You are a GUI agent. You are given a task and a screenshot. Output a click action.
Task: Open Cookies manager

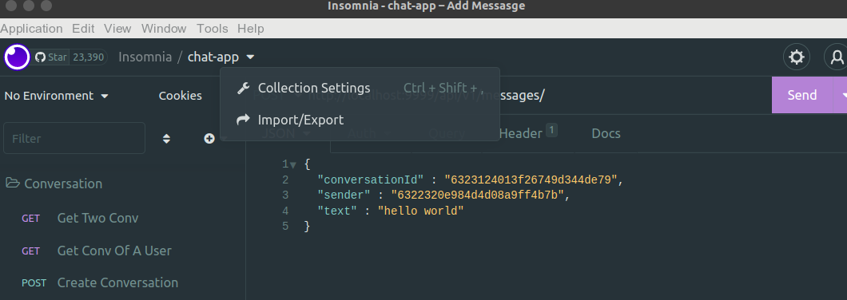pyautogui.click(x=181, y=96)
